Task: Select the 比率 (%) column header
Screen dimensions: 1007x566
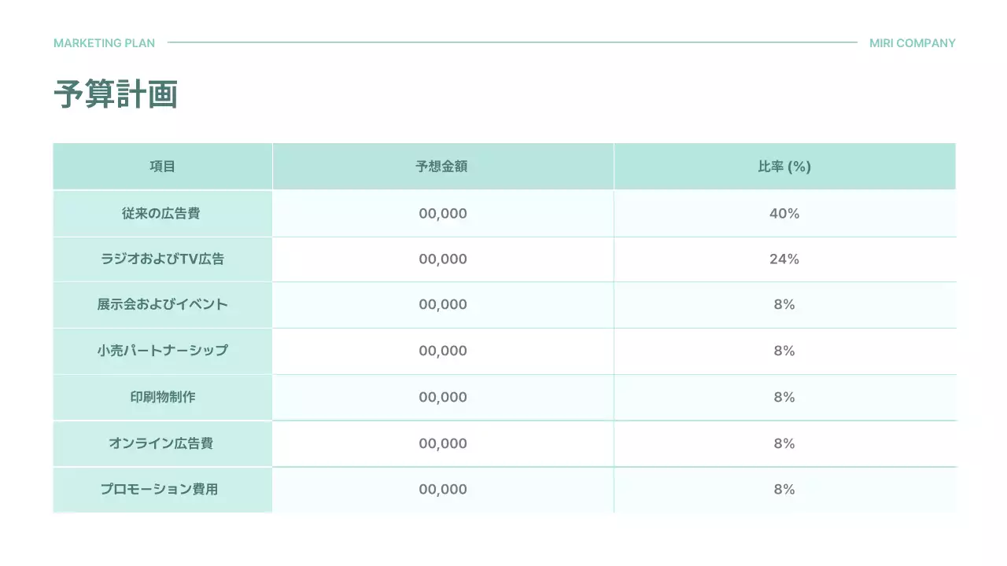Action: coord(784,167)
